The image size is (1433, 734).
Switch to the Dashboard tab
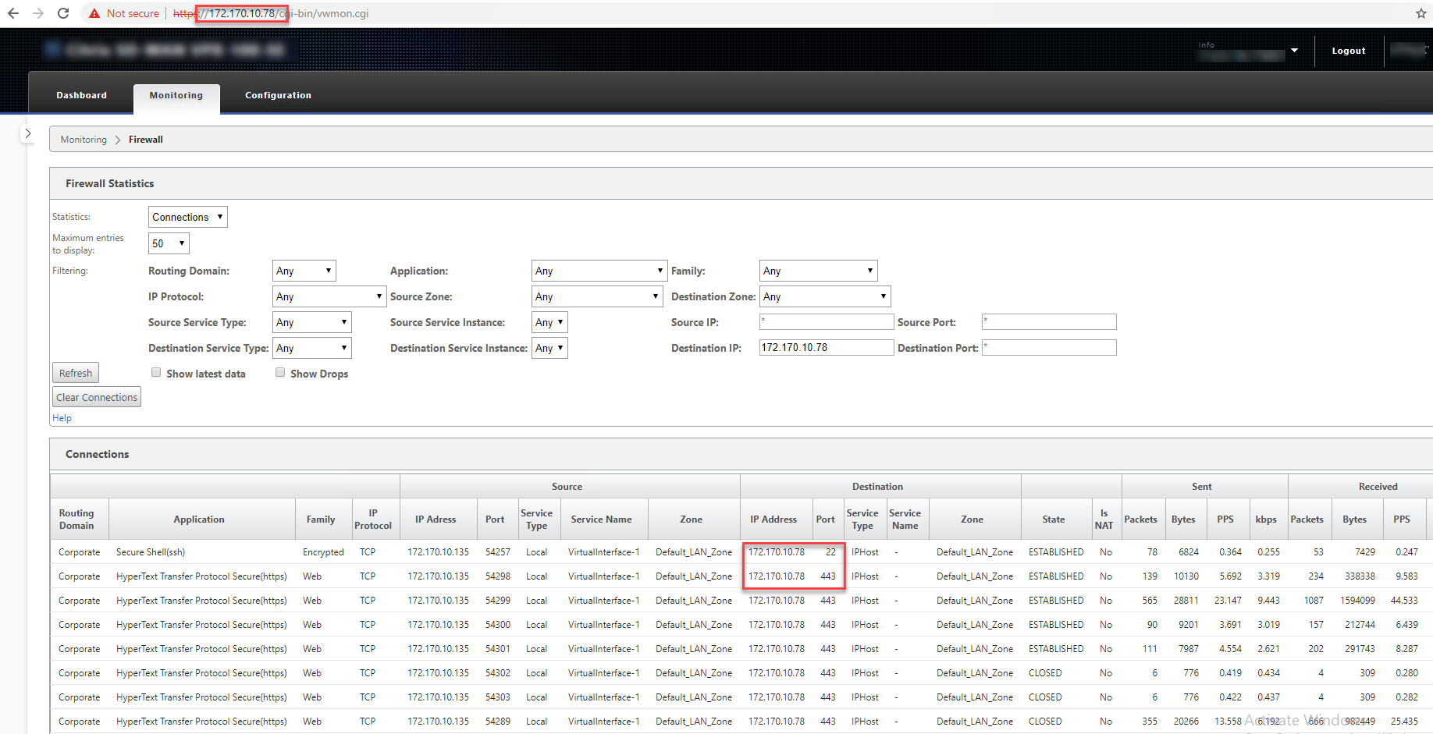[x=81, y=95]
